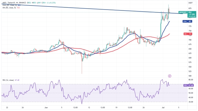Click the blue EMA 803 price label
This screenshot has height=111, width=198.
(187, 21)
